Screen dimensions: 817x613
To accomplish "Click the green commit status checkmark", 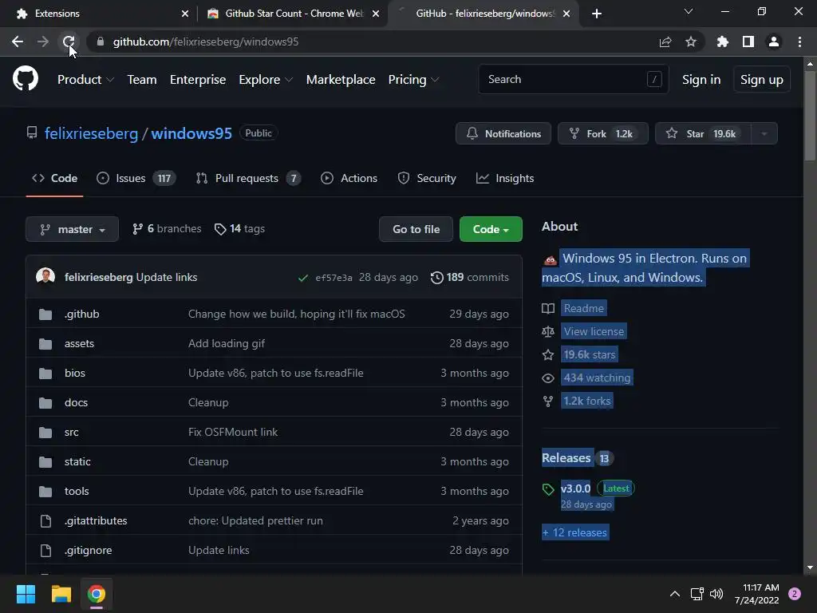I will (302, 278).
